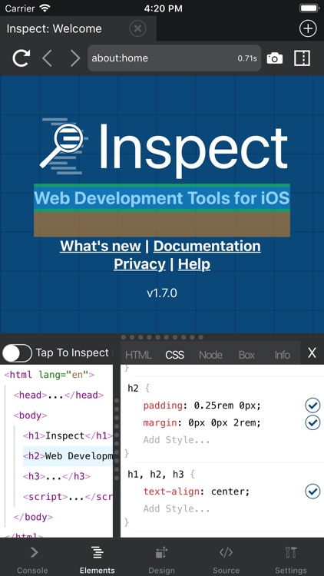The image size is (324, 576).
Task: Open the Design tab
Action: pos(162,559)
